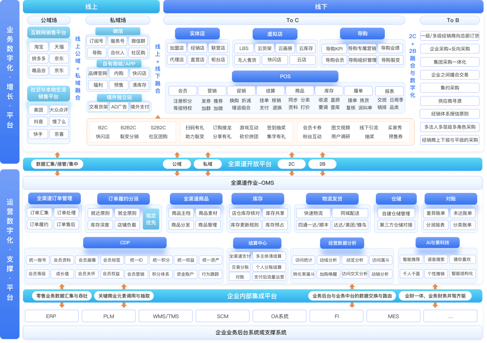Click the orange triangle above the marketing panel
Viewport: 487px width, 343px height.
tap(158, 117)
